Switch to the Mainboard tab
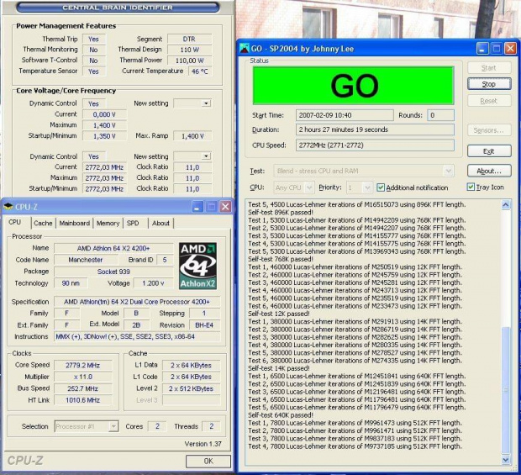 (x=75, y=223)
